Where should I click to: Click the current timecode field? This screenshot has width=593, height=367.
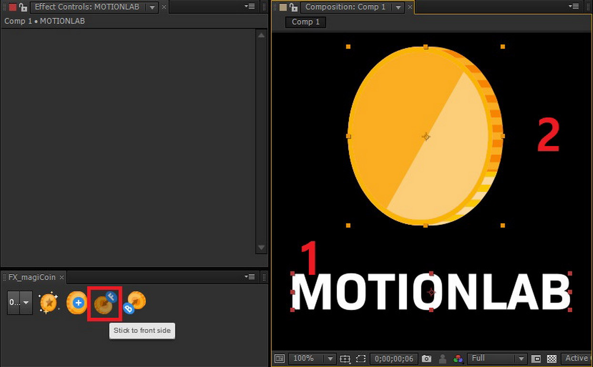(x=394, y=358)
